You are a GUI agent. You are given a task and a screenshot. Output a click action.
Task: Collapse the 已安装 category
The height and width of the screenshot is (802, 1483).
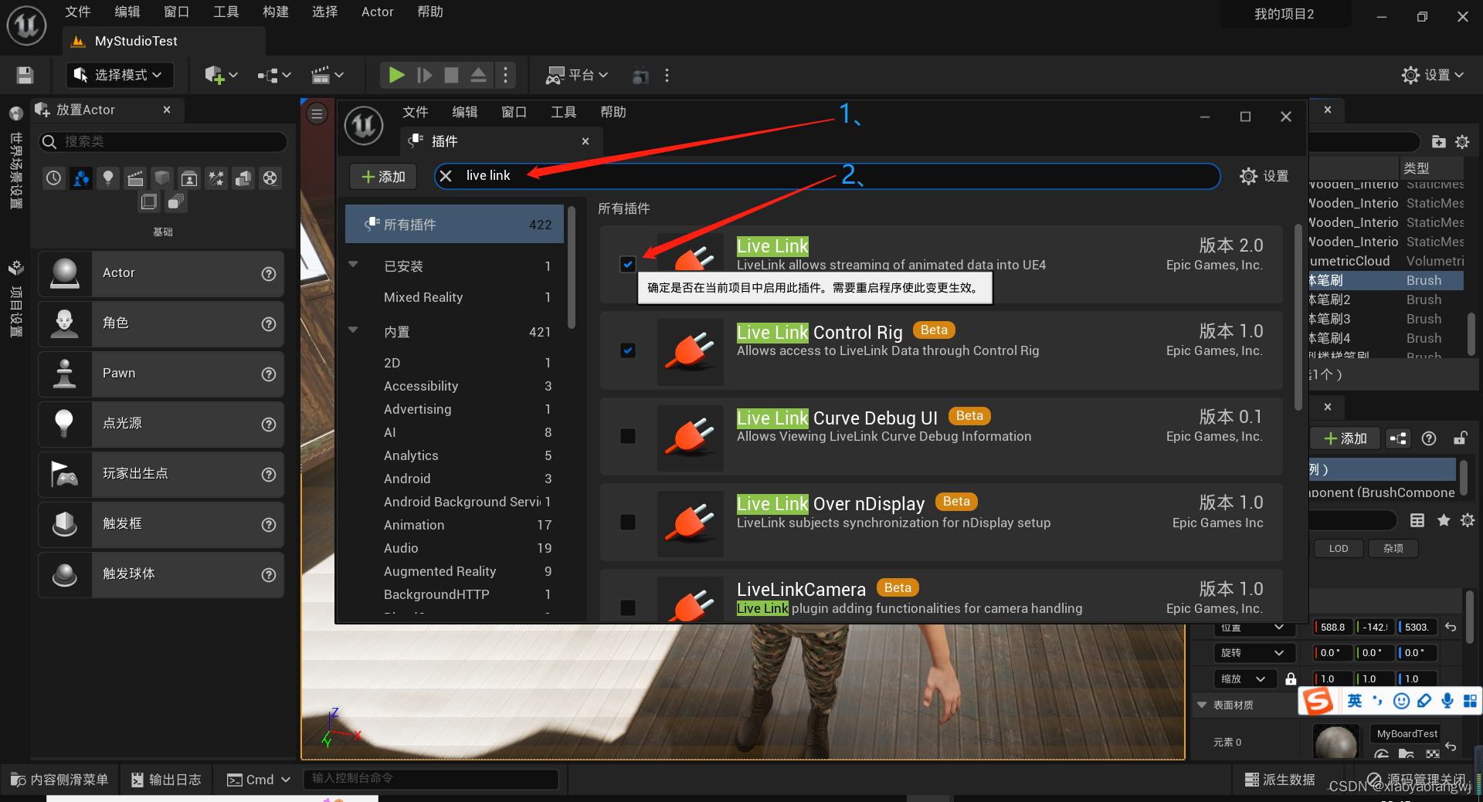(x=354, y=265)
